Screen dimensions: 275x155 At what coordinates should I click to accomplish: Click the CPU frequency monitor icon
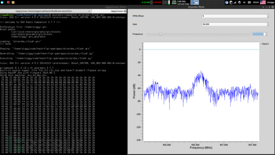point(174,2)
